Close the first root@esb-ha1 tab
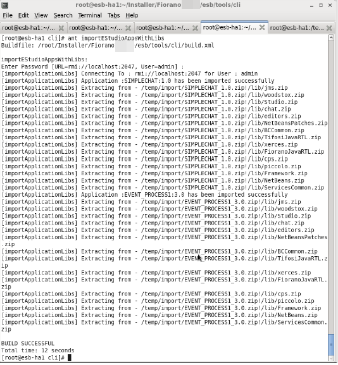This screenshot has height=365, width=338. click(61, 28)
